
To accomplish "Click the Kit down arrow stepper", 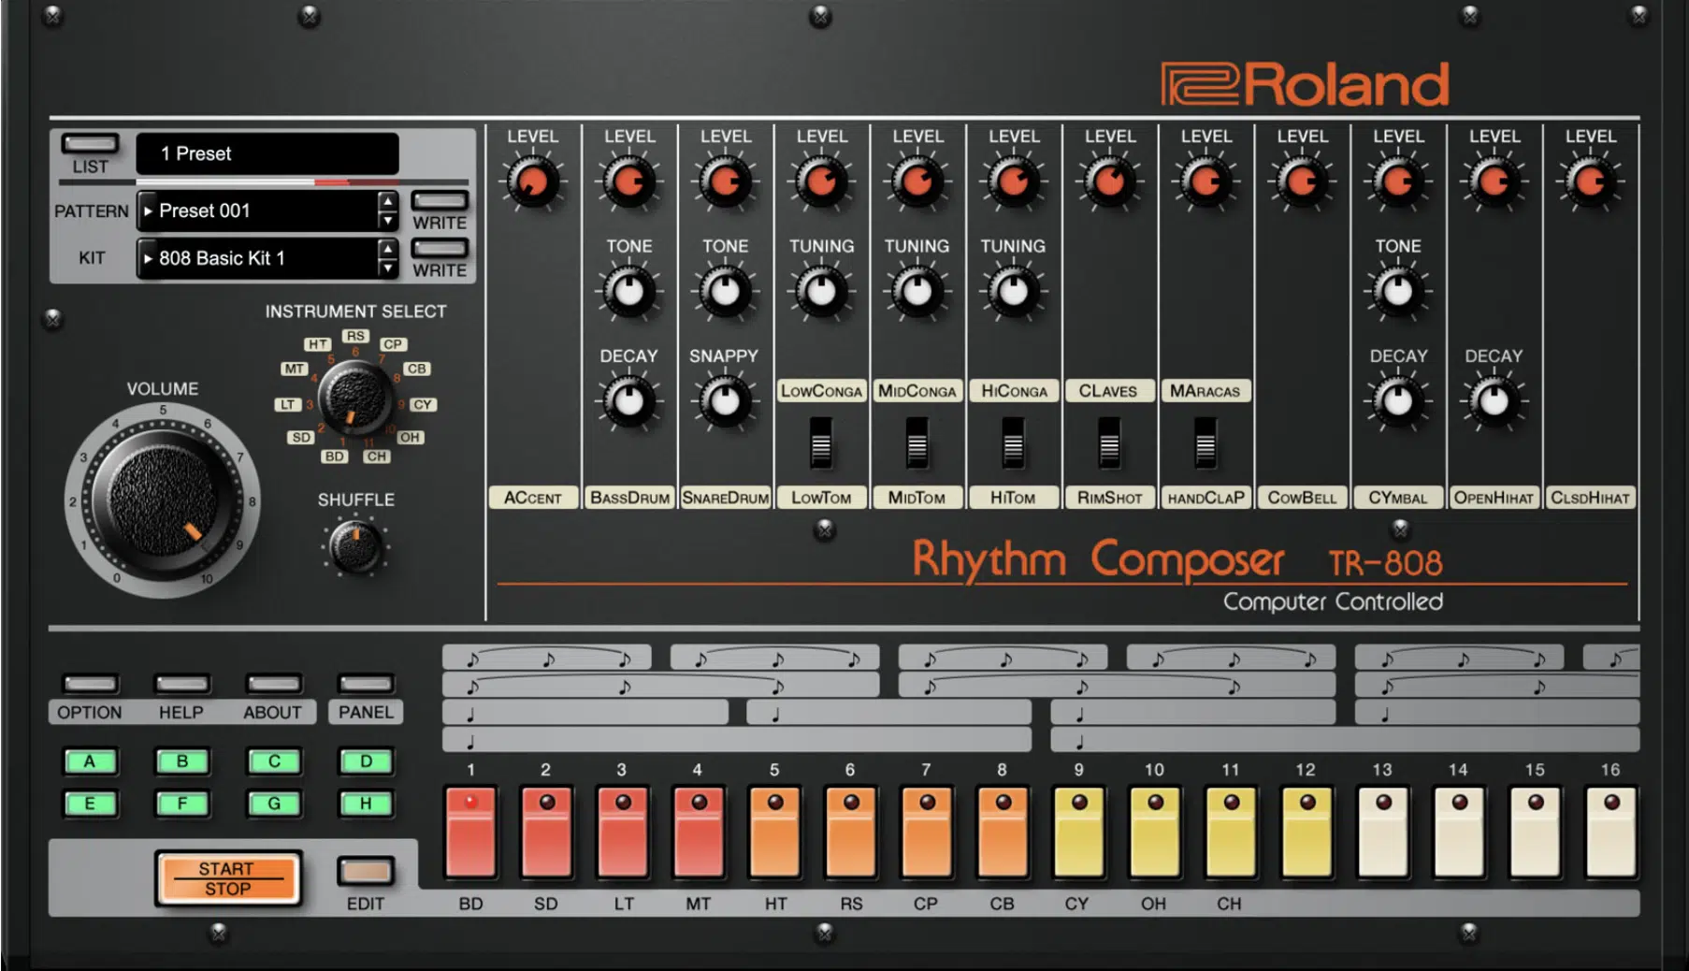I will pyautogui.click(x=387, y=268).
